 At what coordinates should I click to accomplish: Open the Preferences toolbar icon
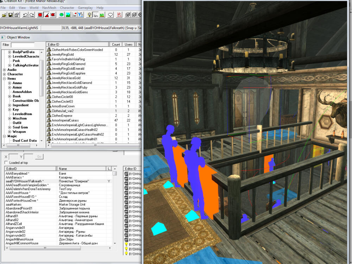17,15
